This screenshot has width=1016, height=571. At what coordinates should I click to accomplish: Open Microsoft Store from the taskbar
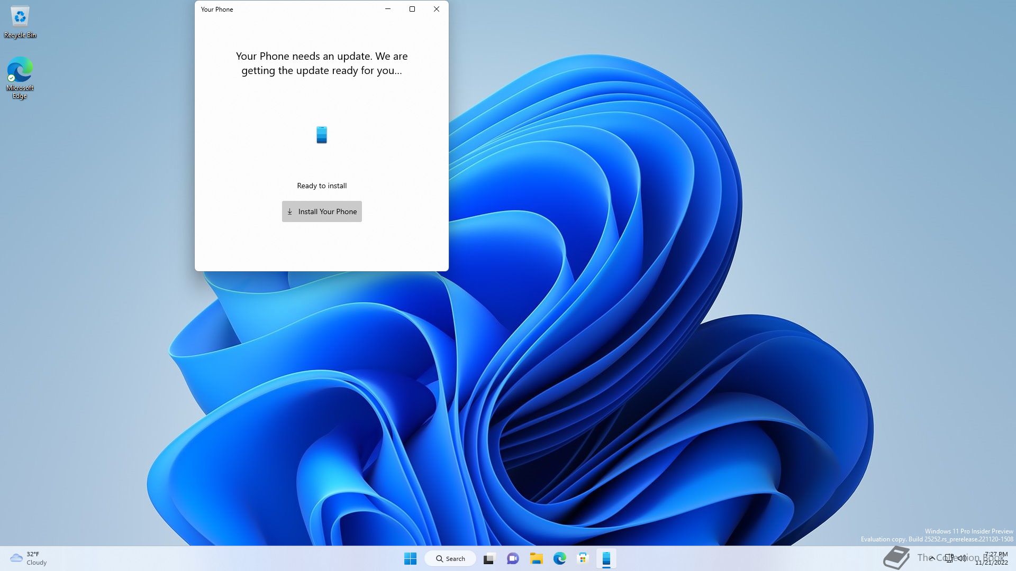[583, 558]
